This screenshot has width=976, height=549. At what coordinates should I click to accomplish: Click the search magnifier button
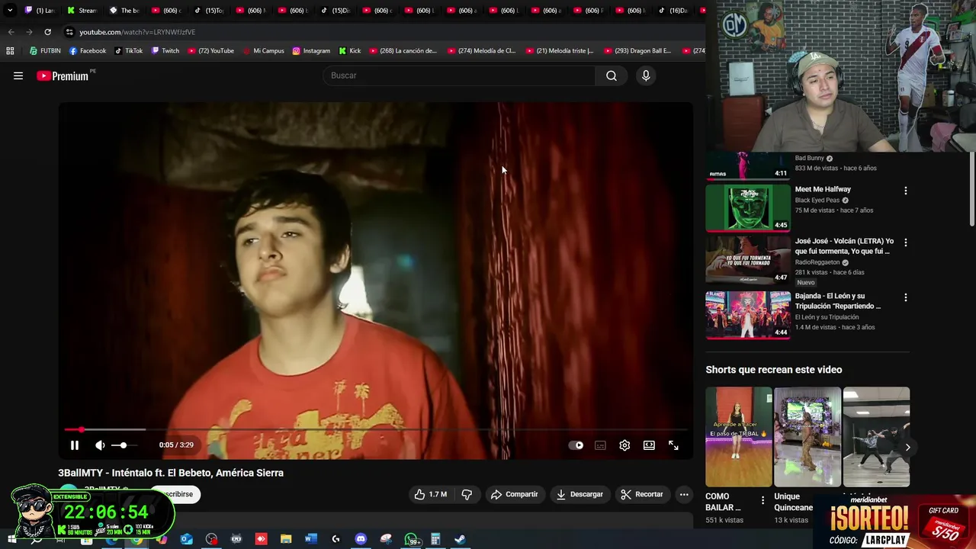click(611, 75)
